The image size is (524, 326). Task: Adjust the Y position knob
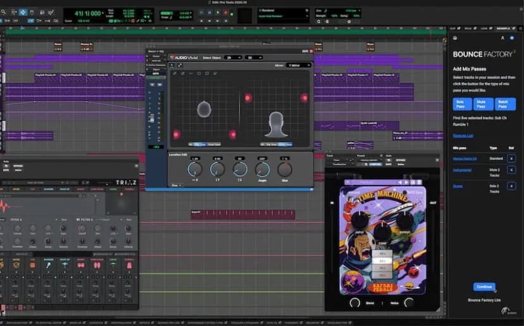pos(217,169)
